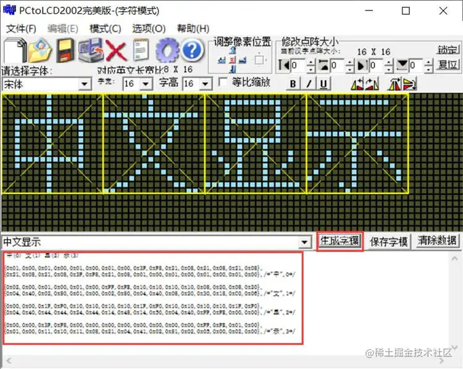This screenshot has width=463, height=369.
Task: Click the 生成字模 button
Action: 340,241
